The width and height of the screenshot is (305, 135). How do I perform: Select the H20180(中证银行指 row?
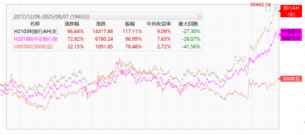point(107,39)
